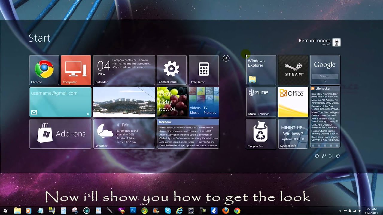
Task: Open the Control Panel gear tile
Action: tap(172, 70)
